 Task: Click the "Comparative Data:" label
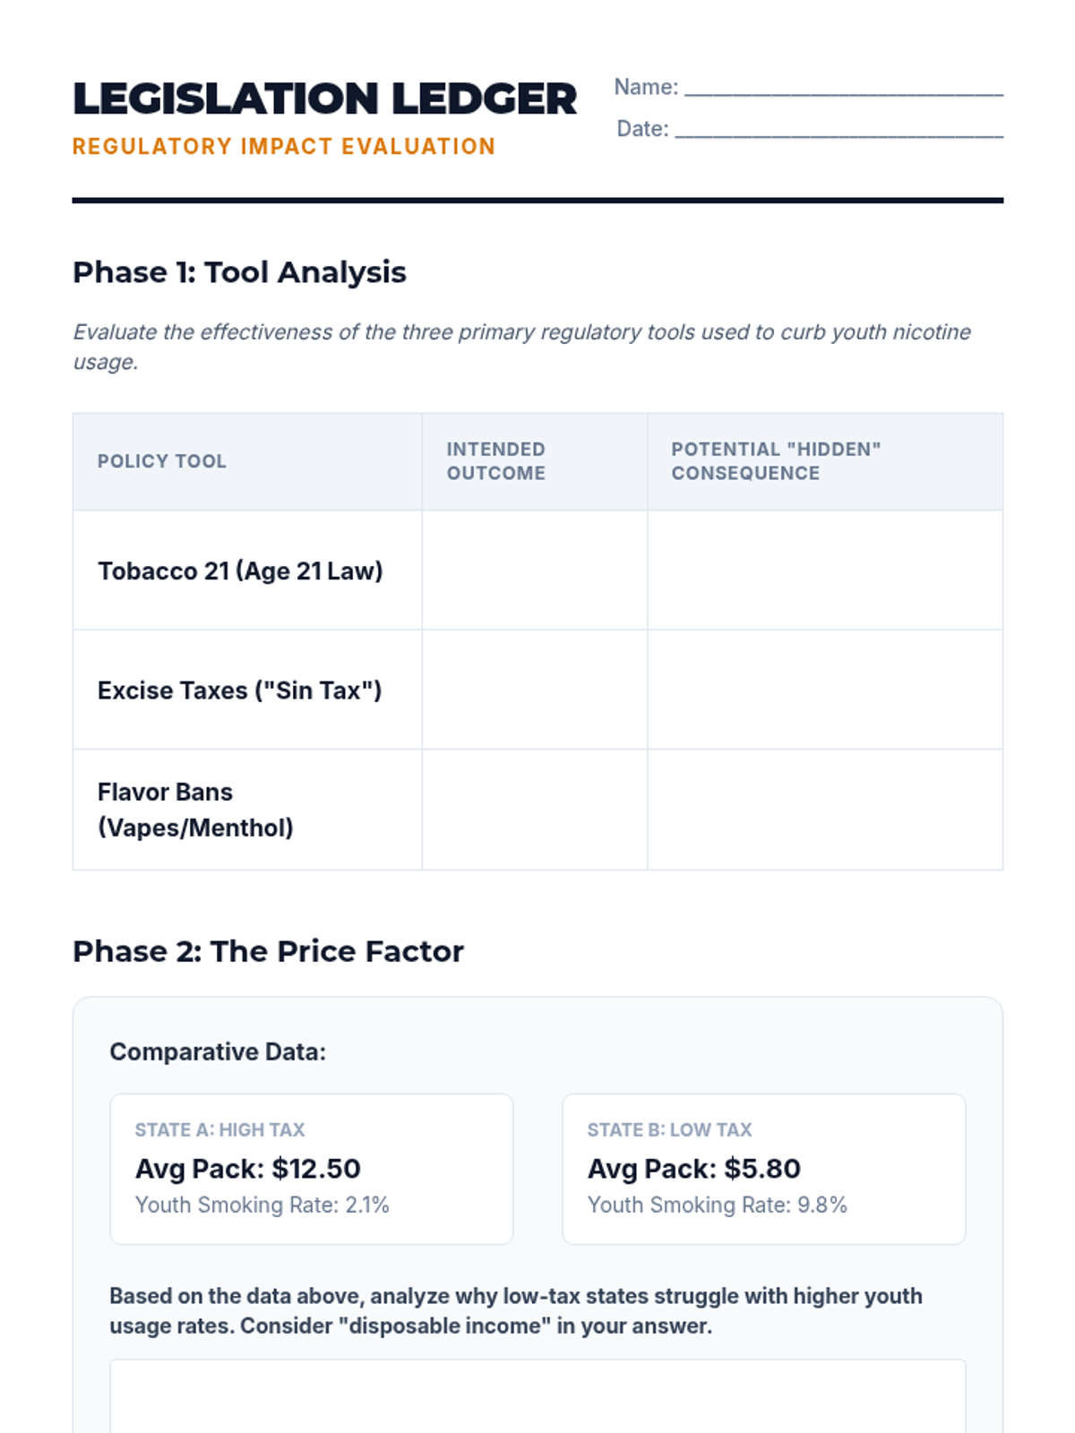pyautogui.click(x=218, y=1051)
